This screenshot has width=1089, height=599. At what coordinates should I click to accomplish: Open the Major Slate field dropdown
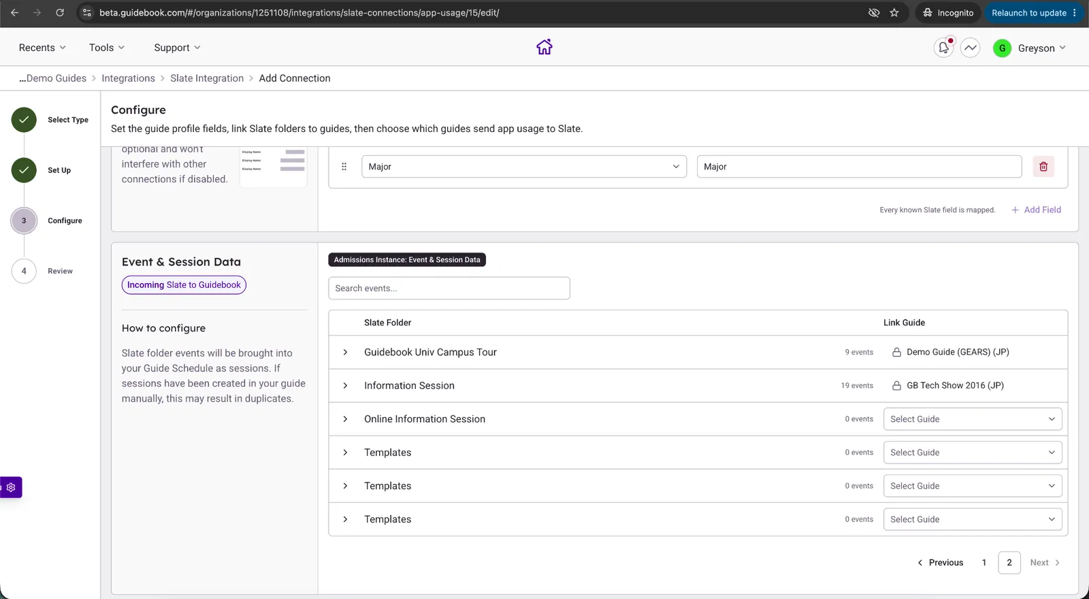(x=524, y=166)
